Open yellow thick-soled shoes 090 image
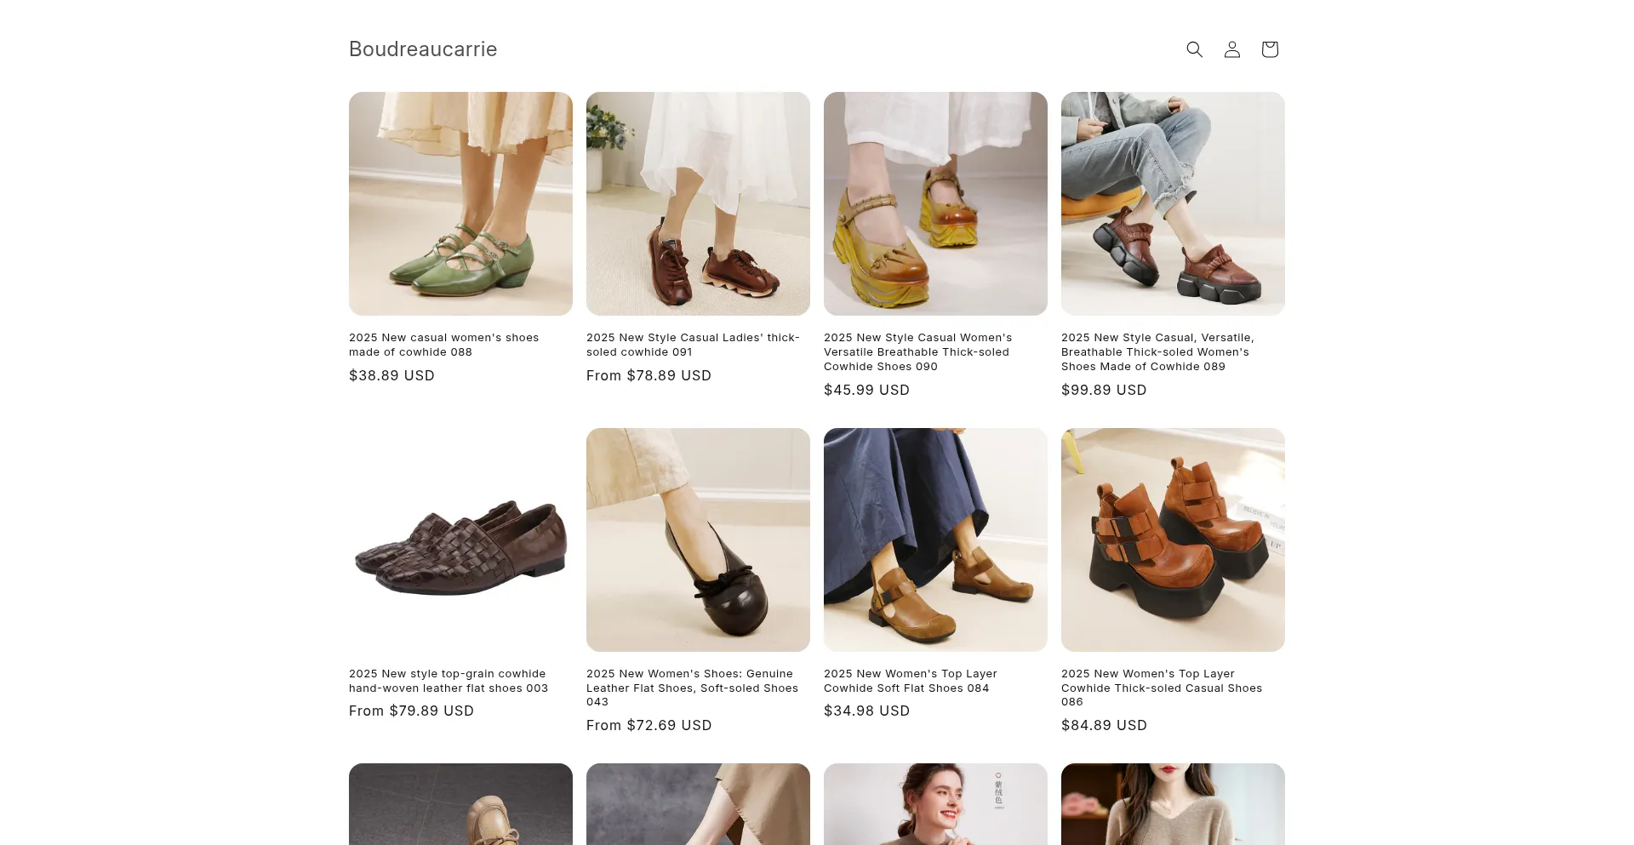This screenshot has width=1634, height=845. click(x=935, y=203)
